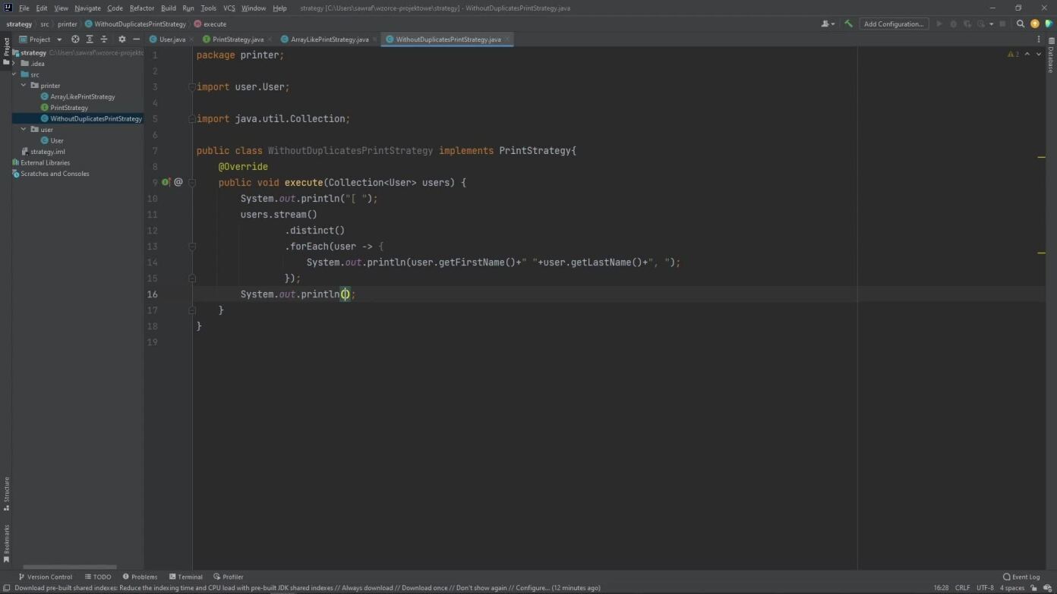Click the method icon beside execute breadcrumb

198,24
